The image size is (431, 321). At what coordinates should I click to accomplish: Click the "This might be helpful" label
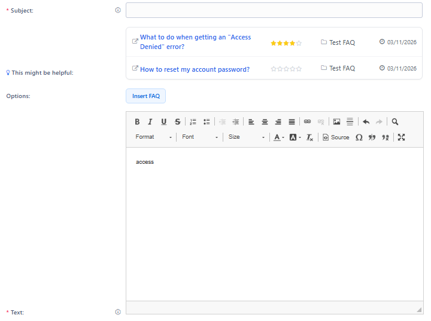[x=40, y=73]
